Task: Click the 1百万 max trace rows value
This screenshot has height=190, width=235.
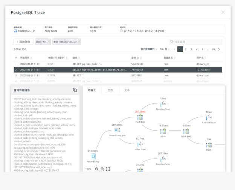Action: tap(93, 31)
